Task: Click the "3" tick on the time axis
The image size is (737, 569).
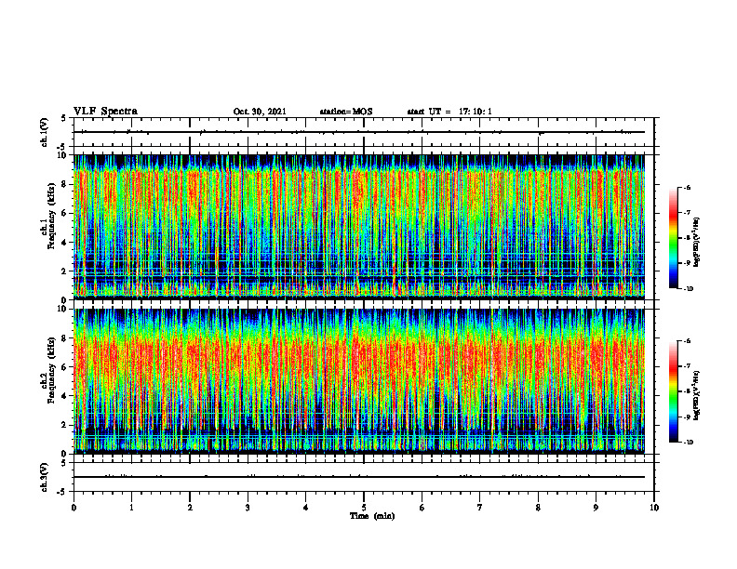Action: point(248,508)
